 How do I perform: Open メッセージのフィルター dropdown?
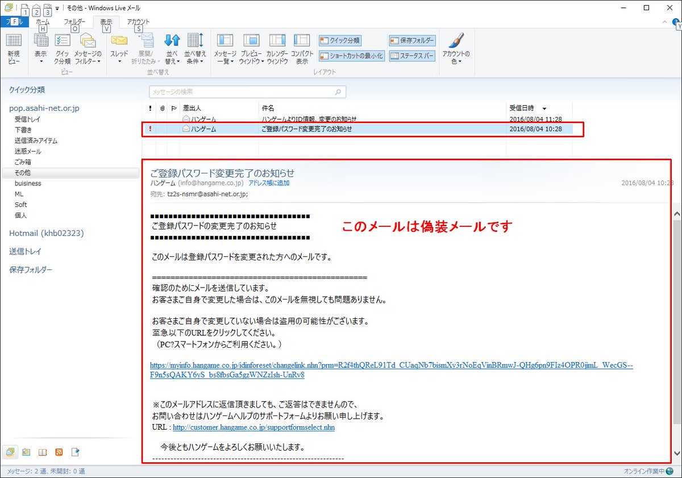pyautogui.click(x=88, y=49)
